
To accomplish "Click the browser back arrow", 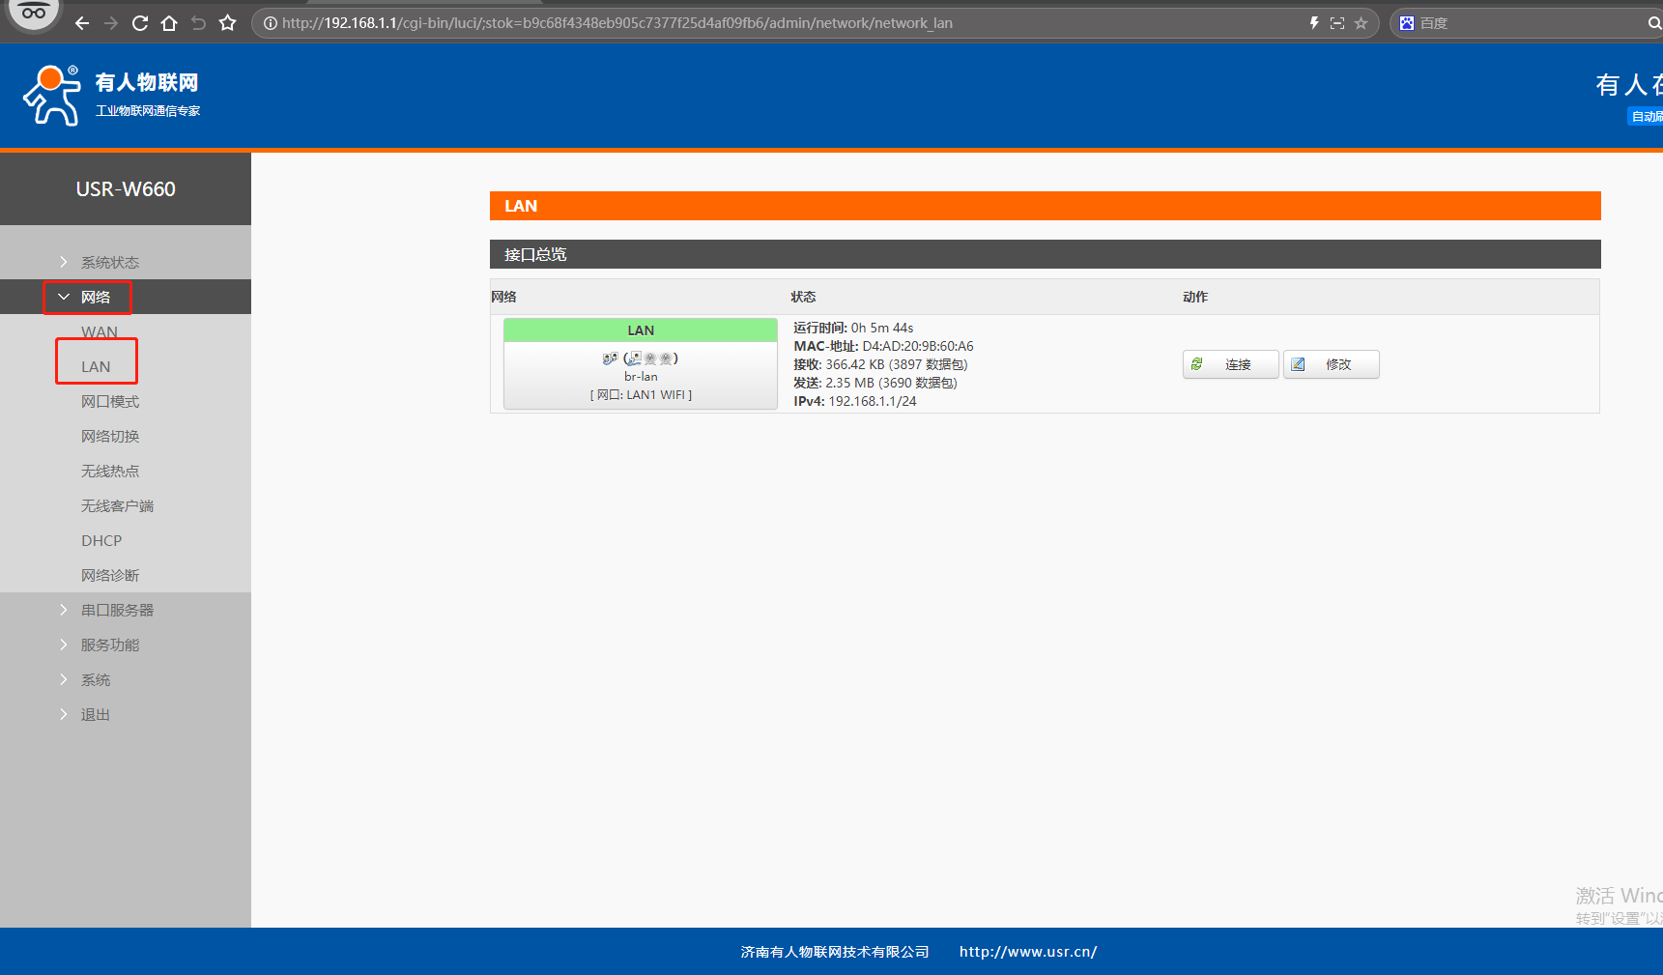I will 82,23.
